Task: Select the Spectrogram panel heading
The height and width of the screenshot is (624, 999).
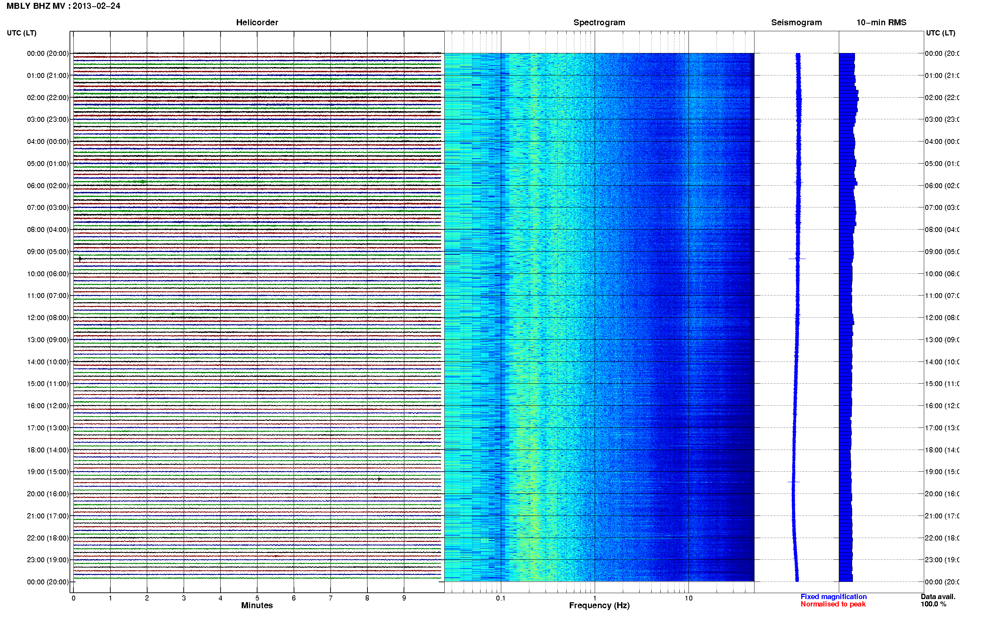Action: click(x=599, y=22)
